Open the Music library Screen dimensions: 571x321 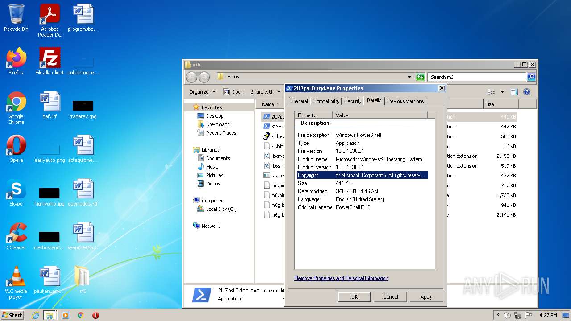click(212, 167)
